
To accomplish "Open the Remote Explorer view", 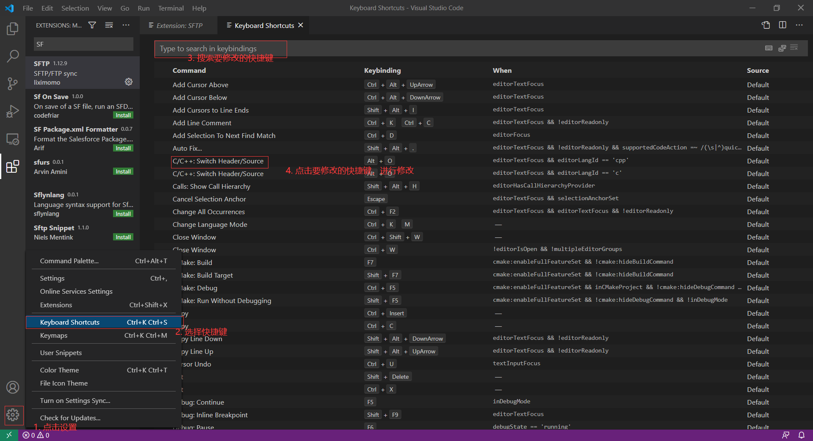I will [x=13, y=139].
